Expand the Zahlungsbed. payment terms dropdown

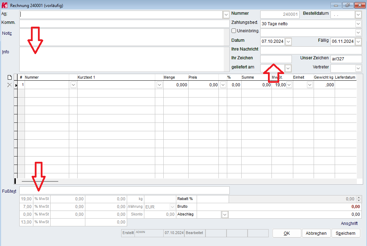(358, 24)
